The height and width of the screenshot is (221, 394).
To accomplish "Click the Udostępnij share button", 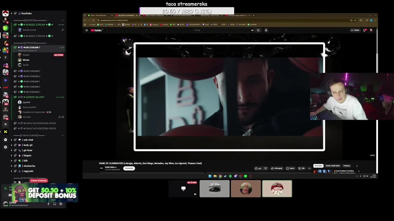I will coord(276,168).
